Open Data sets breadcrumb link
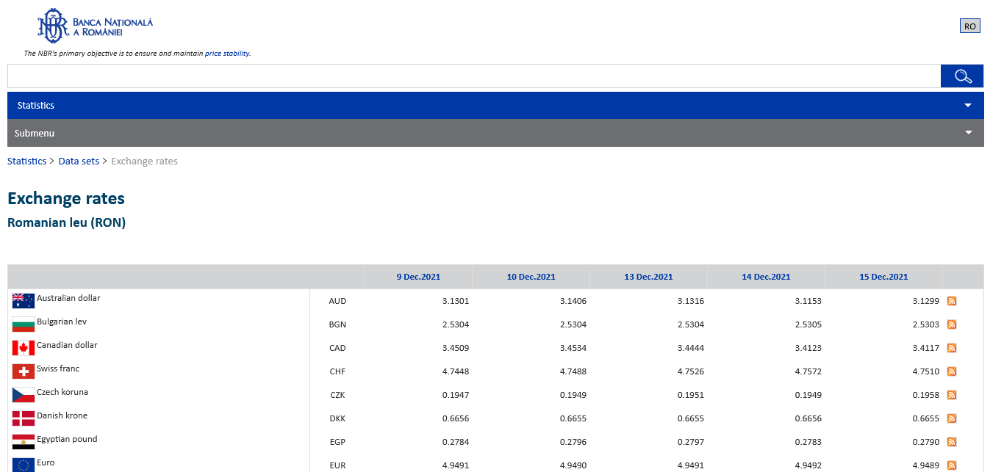1004x472 pixels. 79,161
